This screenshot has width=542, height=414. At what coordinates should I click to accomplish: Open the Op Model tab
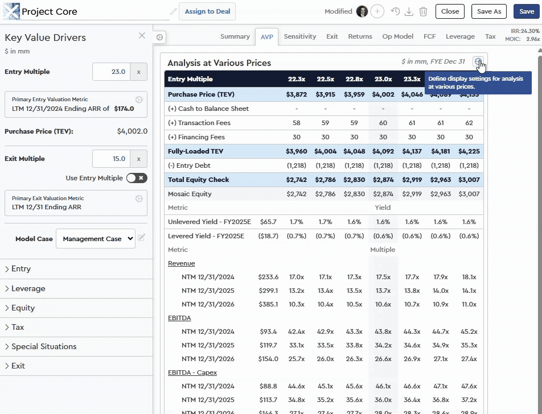pyautogui.click(x=397, y=36)
